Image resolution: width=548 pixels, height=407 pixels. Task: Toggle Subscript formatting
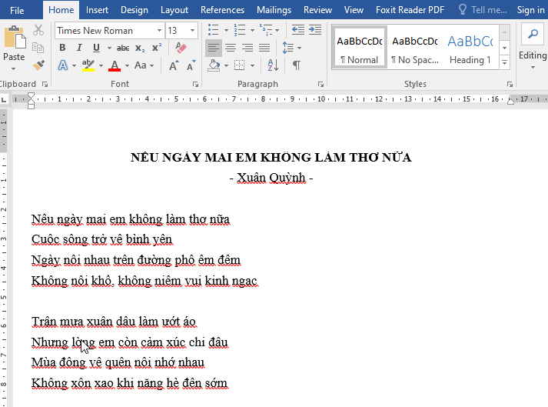point(140,48)
